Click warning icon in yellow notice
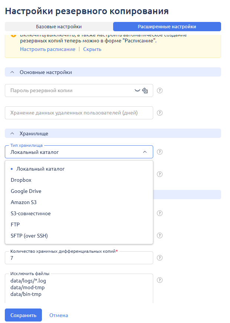Viewport: 230px width, 323px height. pyautogui.click(x=13, y=35)
